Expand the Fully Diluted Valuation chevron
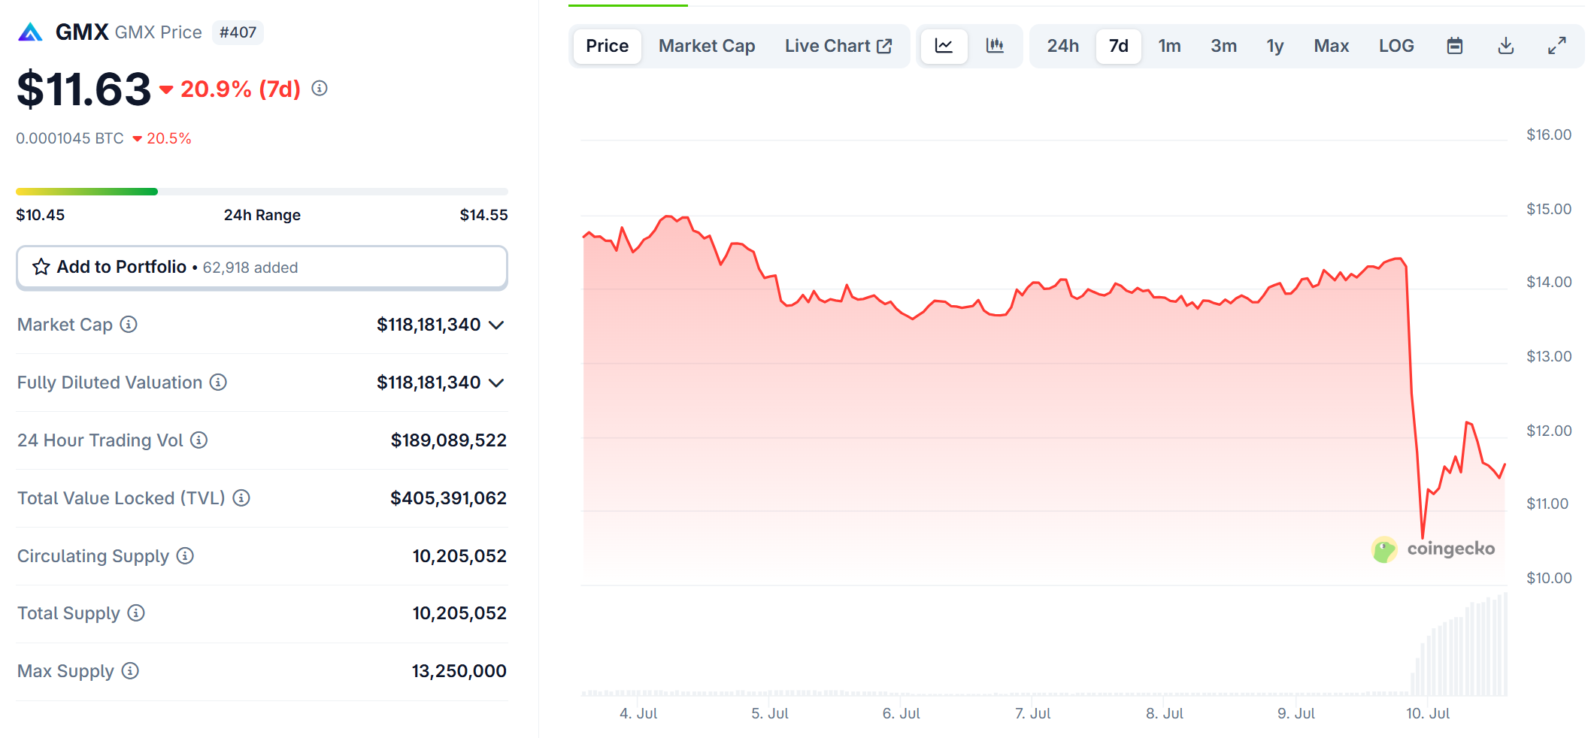 coord(496,383)
